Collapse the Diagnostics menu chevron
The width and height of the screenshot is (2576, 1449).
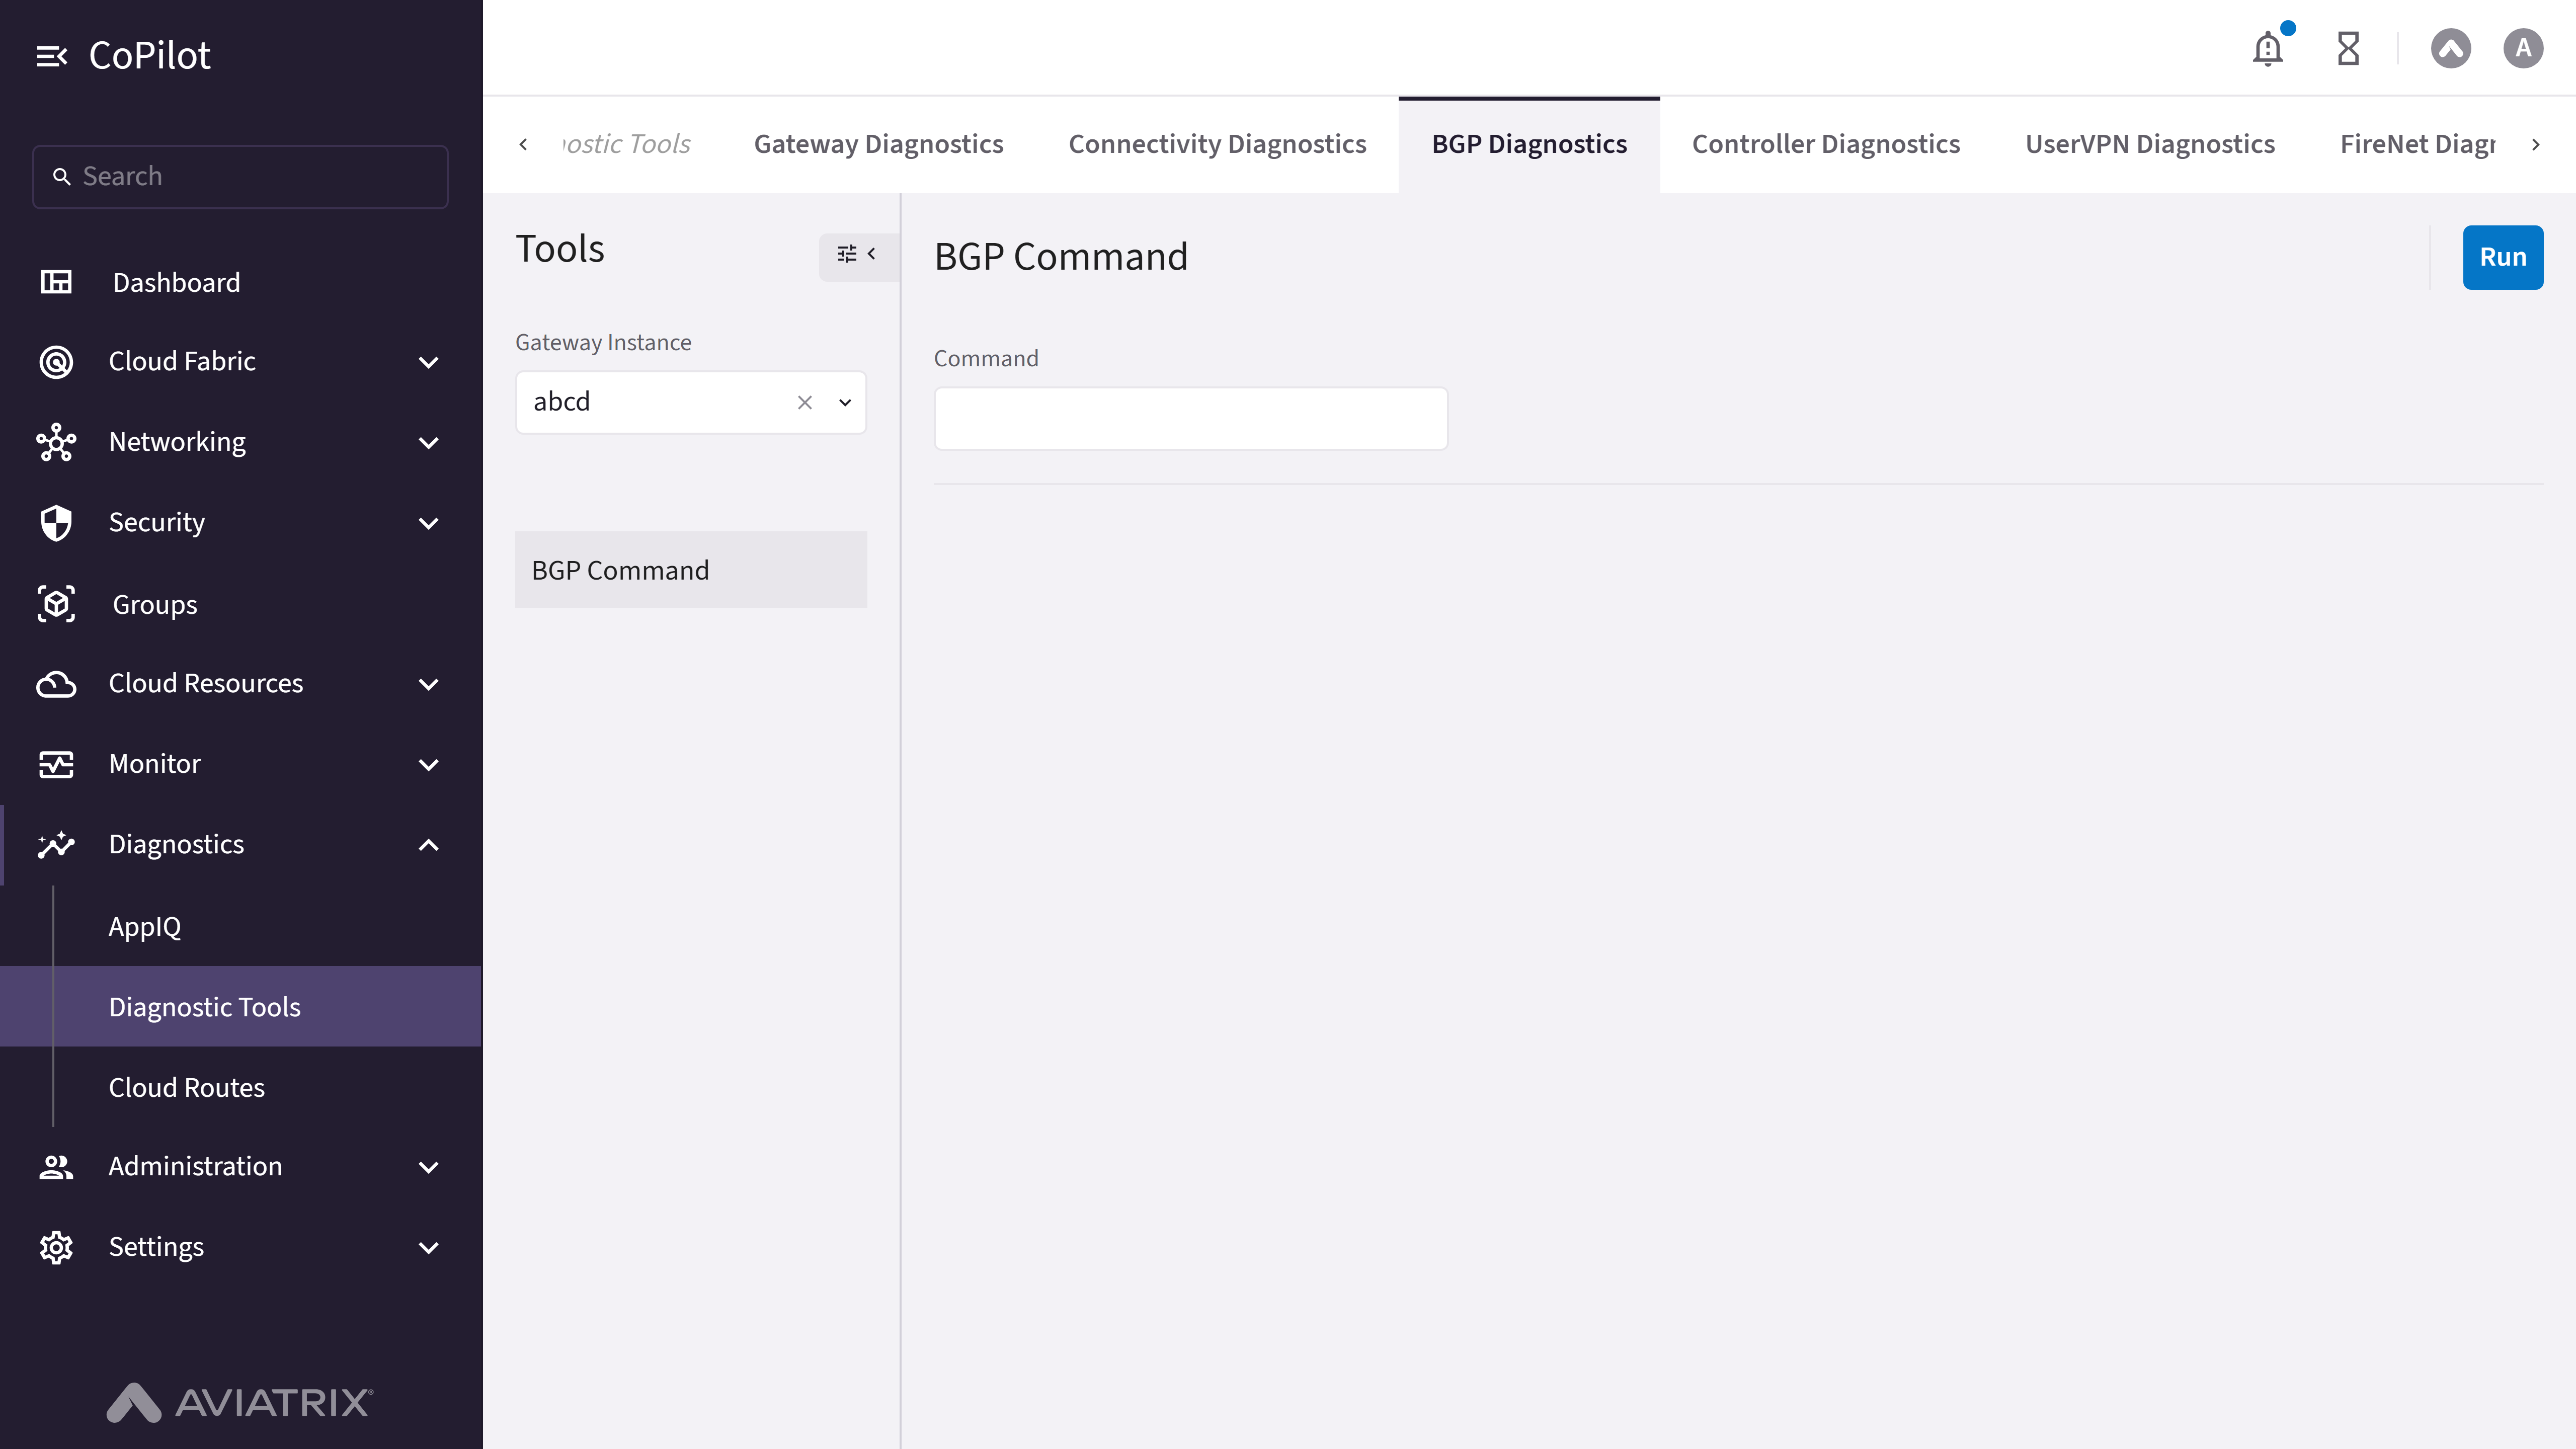tap(429, 845)
